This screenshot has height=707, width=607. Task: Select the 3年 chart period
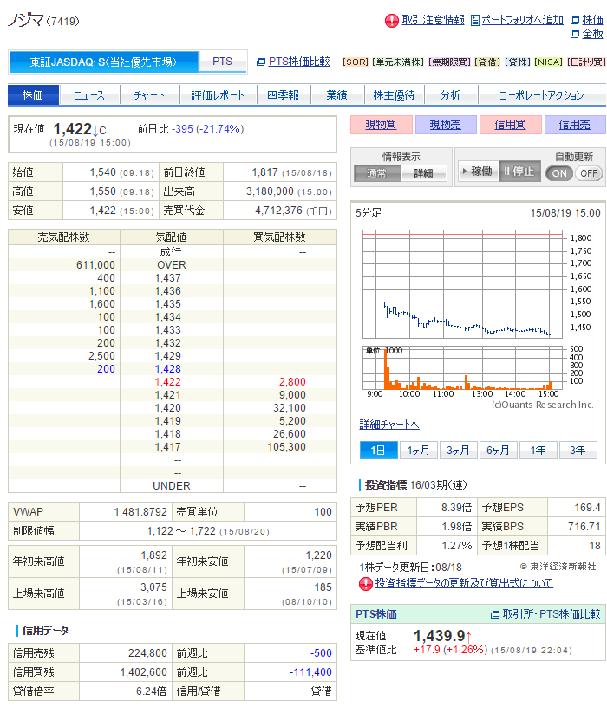(x=578, y=450)
